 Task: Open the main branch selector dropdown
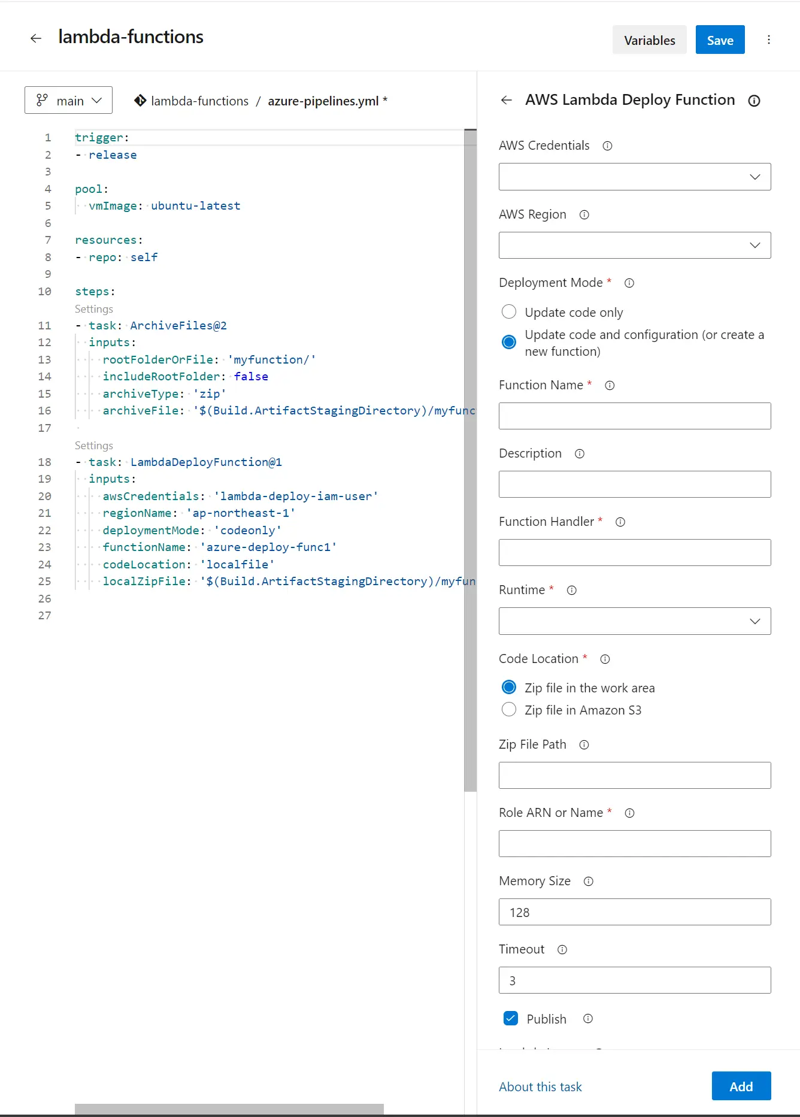pos(68,100)
